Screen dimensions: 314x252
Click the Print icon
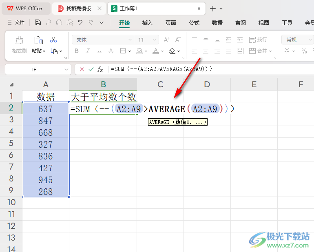[x=59, y=22]
